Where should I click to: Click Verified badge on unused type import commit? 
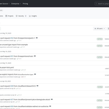pos(100,46)
